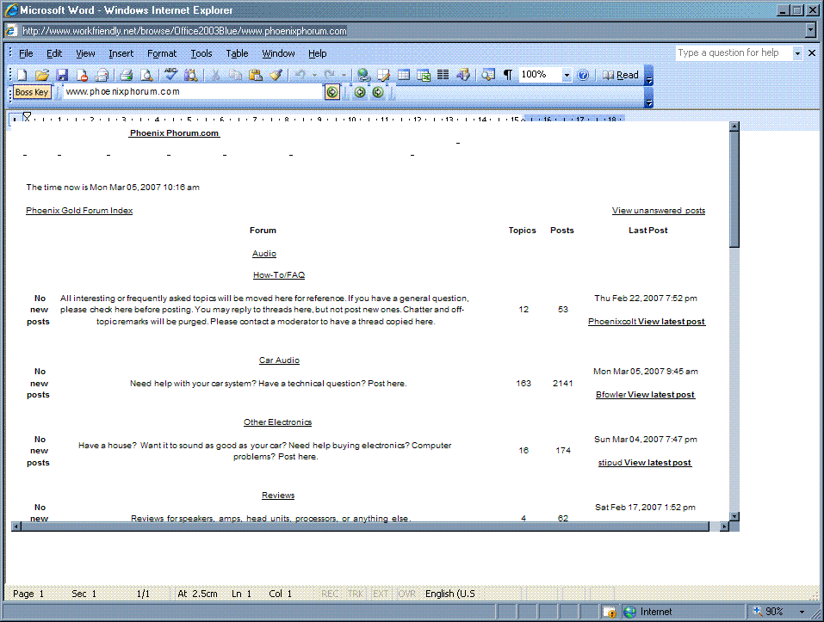Toggle TRK track changes in status bar
This screenshot has height=622, width=824.
click(356, 594)
